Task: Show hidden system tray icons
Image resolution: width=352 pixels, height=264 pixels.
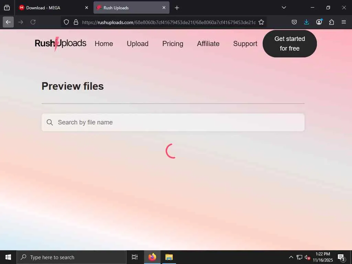Action: [x=291, y=257]
